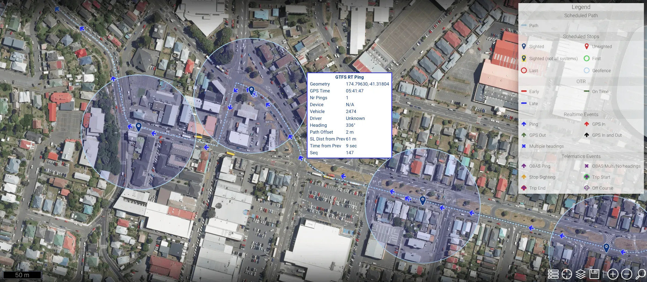Click the crosshair recenter map icon

click(x=567, y=274)
